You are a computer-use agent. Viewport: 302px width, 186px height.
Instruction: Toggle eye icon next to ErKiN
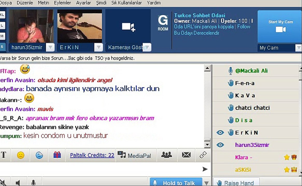[x=220, y=133]
